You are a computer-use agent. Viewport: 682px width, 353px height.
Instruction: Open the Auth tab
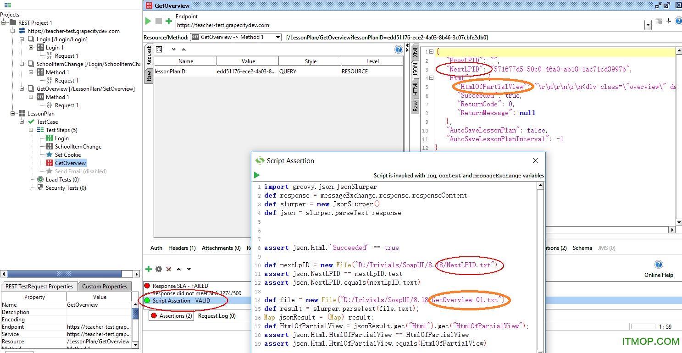(156, 248)
